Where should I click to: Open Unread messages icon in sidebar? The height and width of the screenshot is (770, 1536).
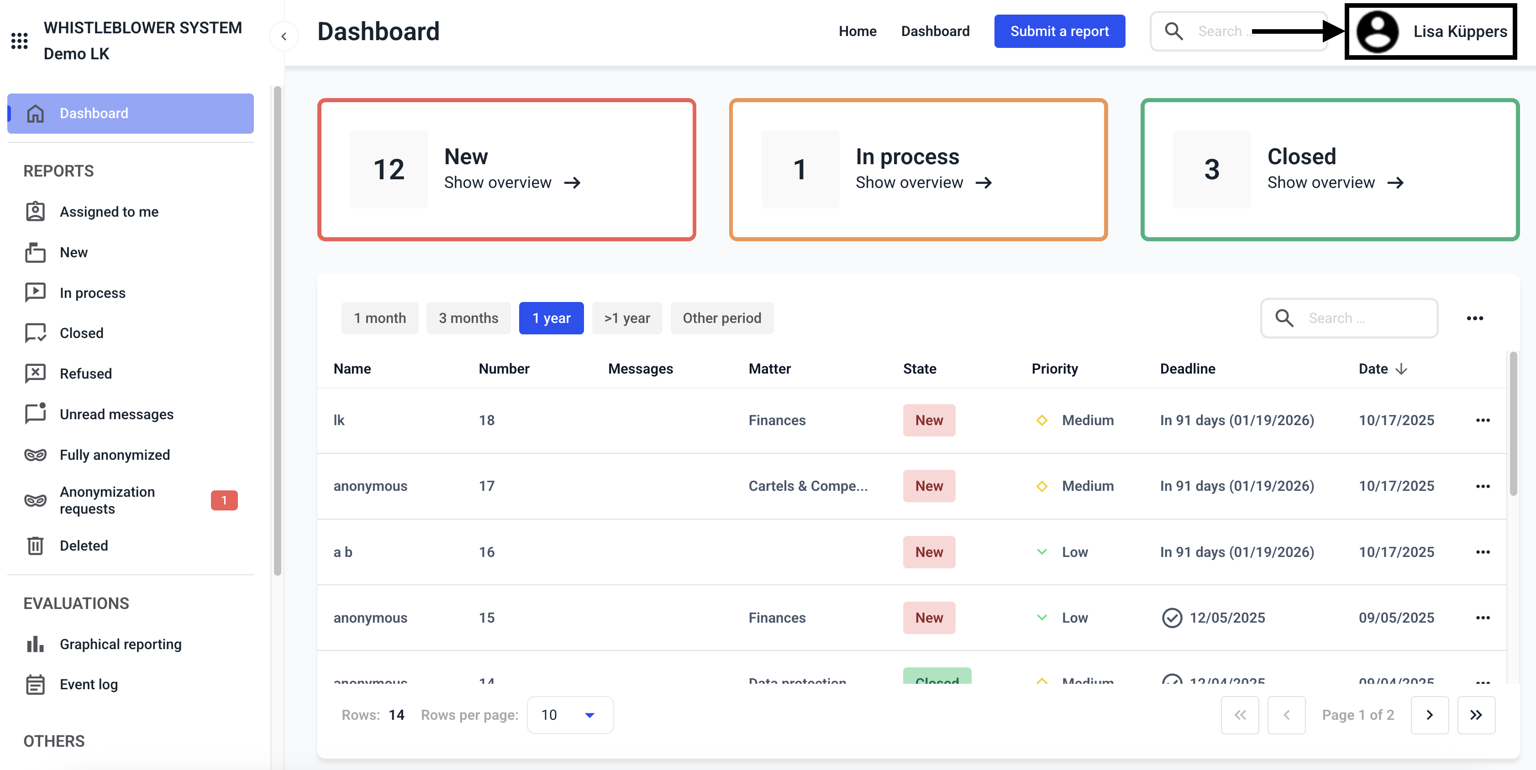35,414
